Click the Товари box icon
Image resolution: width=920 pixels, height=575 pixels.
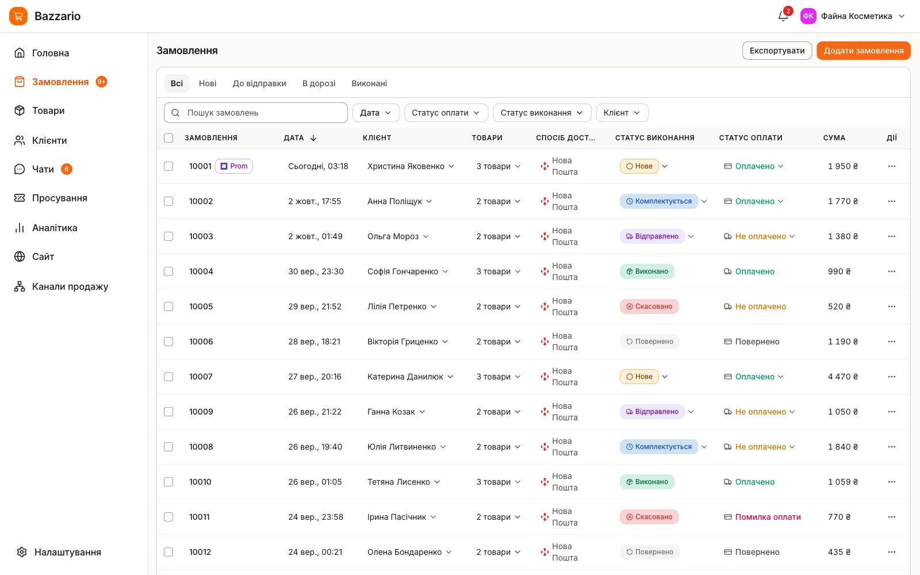(x=20, y=110)
